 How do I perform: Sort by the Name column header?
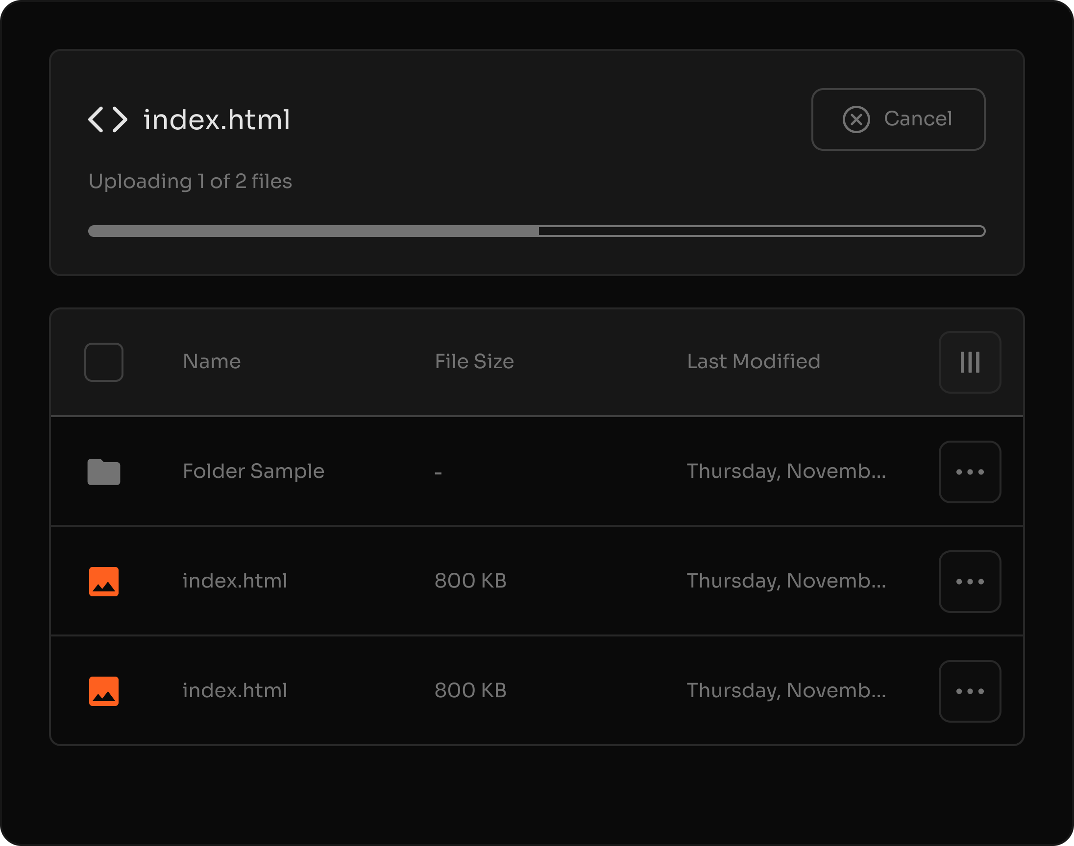pyautogui.click(x=212, y=362)
